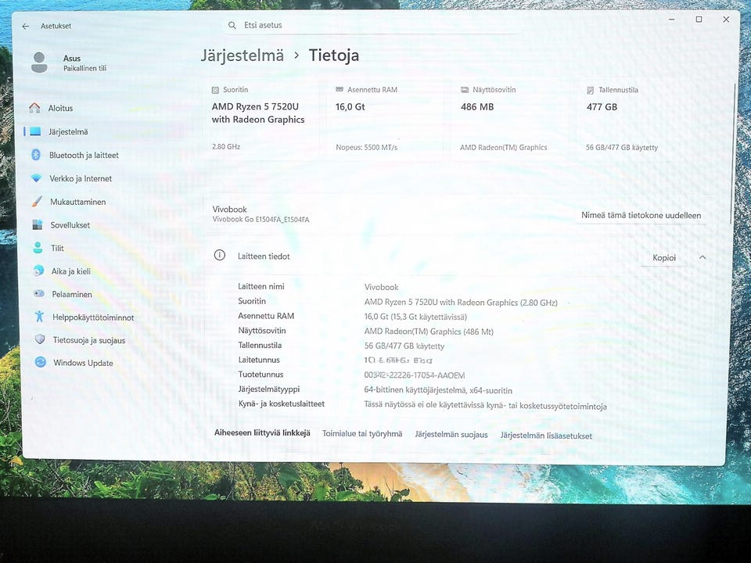Viewport: 751px width, 563px height.
Task: Click '64-bittinen käyttöjärjestelmä, x64-suoritin' text
Action: click(438, 391)
